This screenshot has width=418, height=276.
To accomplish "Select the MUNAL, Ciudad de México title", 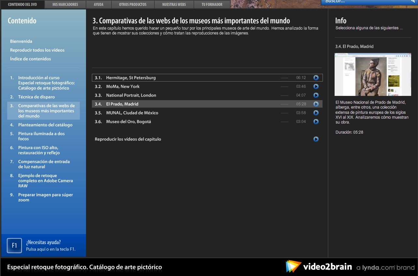I will (x=132, y=113).
